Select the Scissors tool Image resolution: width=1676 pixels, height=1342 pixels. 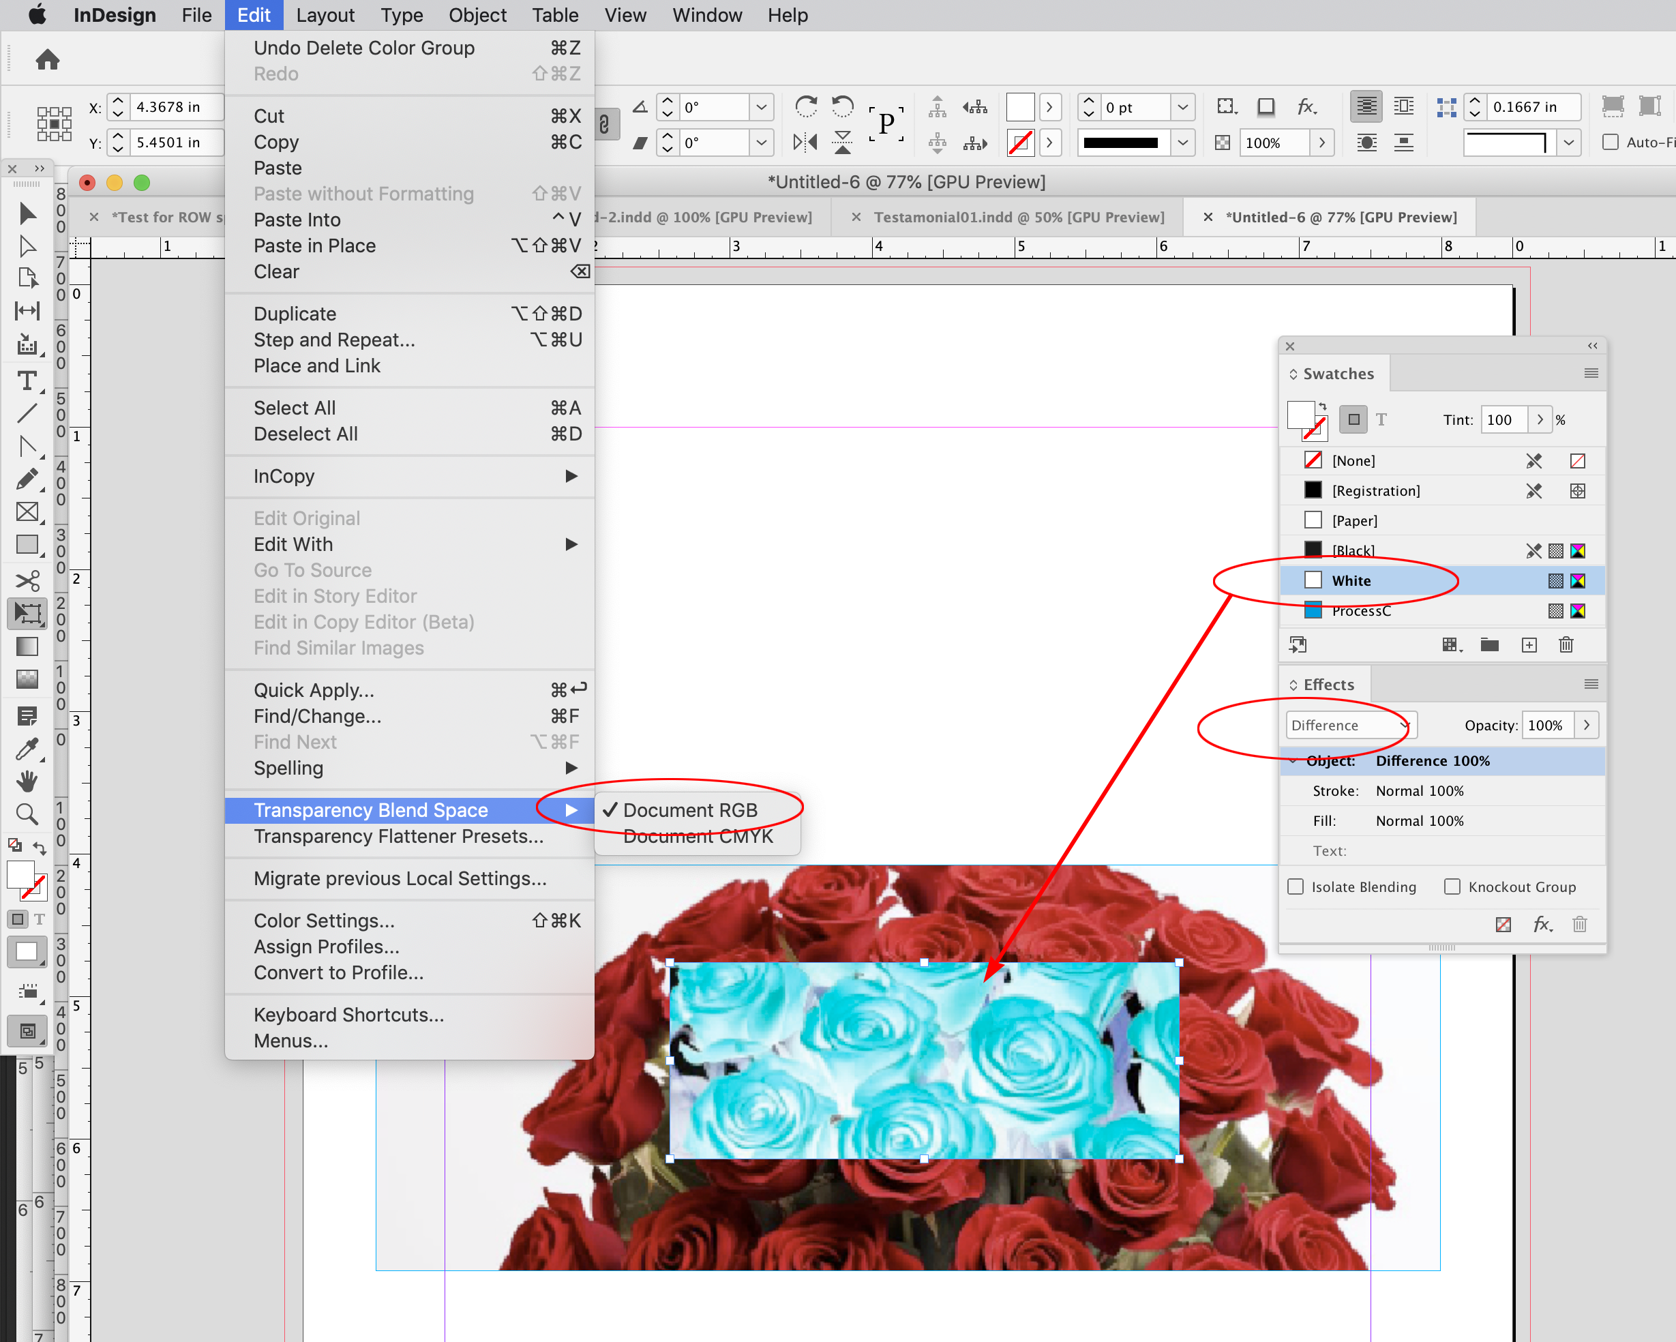(28, 581)
